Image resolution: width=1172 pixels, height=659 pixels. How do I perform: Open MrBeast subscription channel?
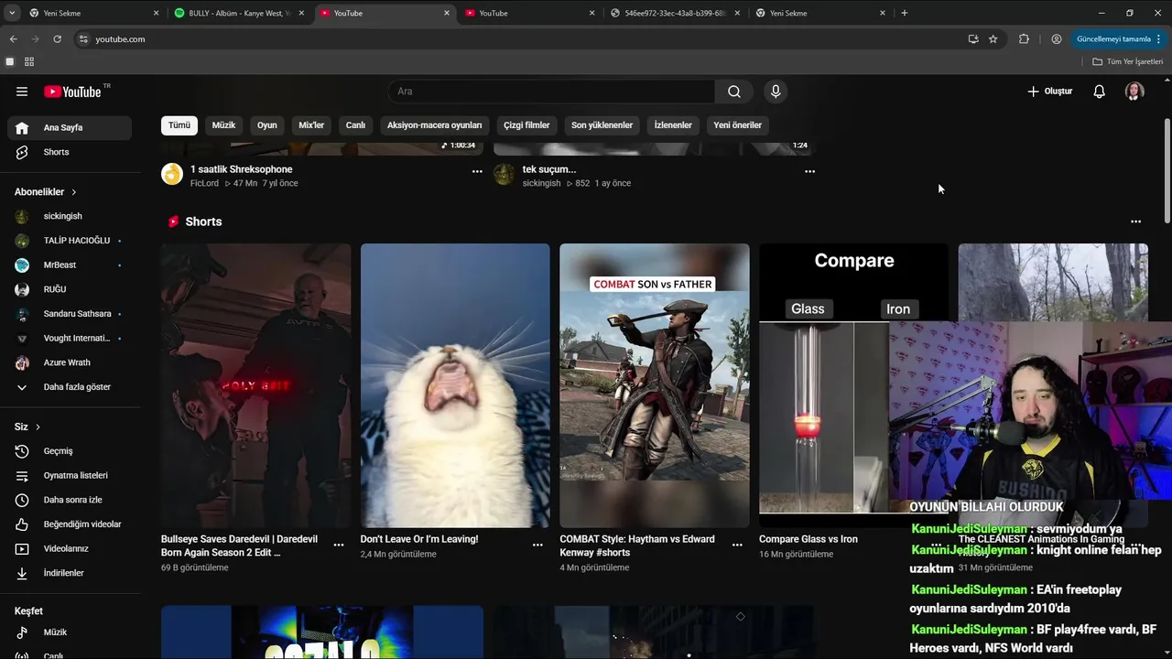[x=70, y=265]
